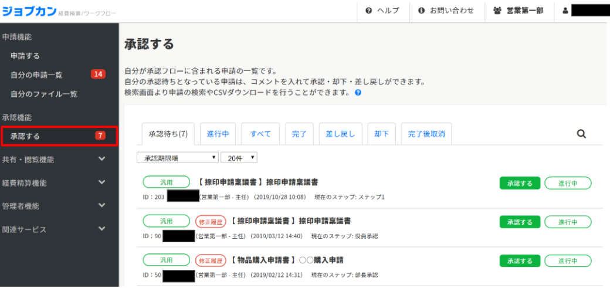Open the 20件 page size dropdown
610x288 pixels.
click(239, 158)
